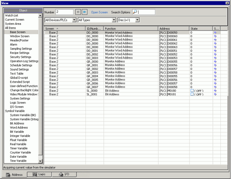Screen dimensions: 231x179
Task: Click the blue pin icon on the GR_0006 row
Action: coord(215,84)
